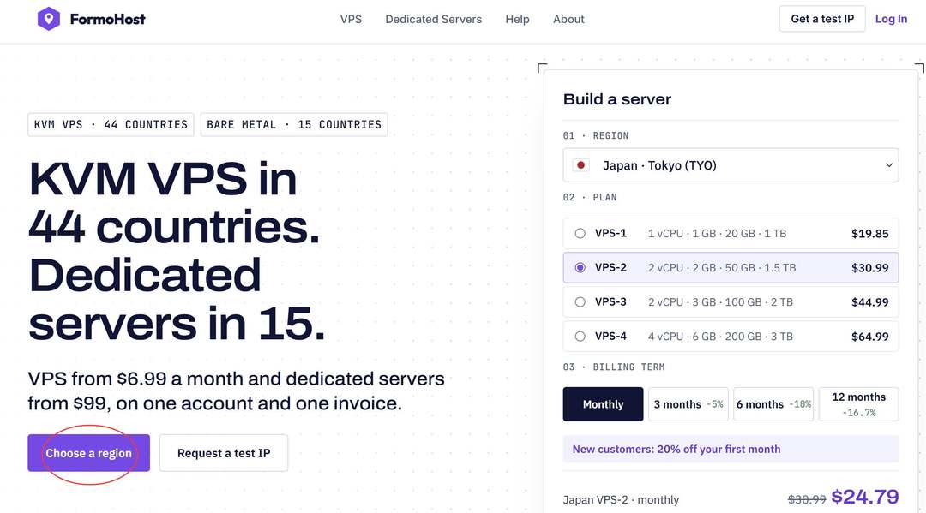Select the VPS-1 plan radio button
The width and height of the screenshot is (926, 513).
point(580,234)
